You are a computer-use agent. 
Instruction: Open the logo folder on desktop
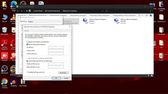click(x=161, y=44)
